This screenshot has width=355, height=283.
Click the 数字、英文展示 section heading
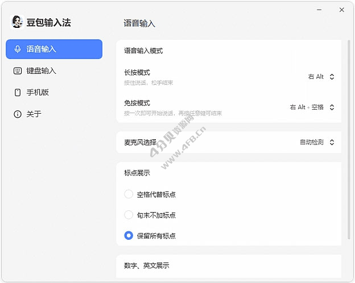pos(146,265)
